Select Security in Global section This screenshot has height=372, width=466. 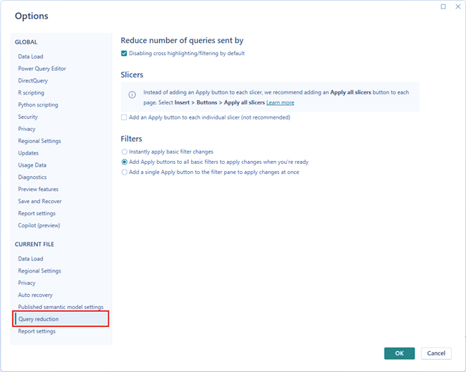click(28, 117)
